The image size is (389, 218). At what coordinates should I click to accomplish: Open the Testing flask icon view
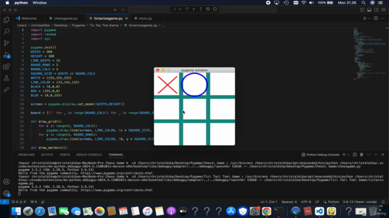7,78
